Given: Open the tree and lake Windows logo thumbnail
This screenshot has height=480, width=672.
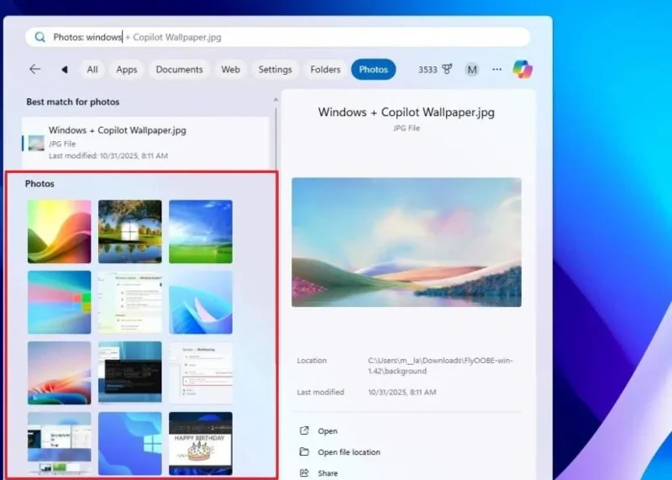Looking at the screenshot, I should [x=130, y=232].
